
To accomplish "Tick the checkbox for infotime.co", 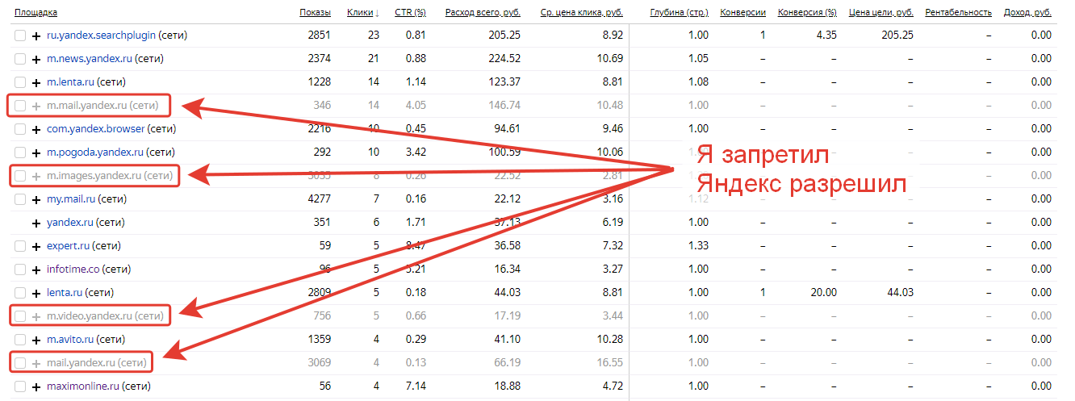I will pos(20,269).
